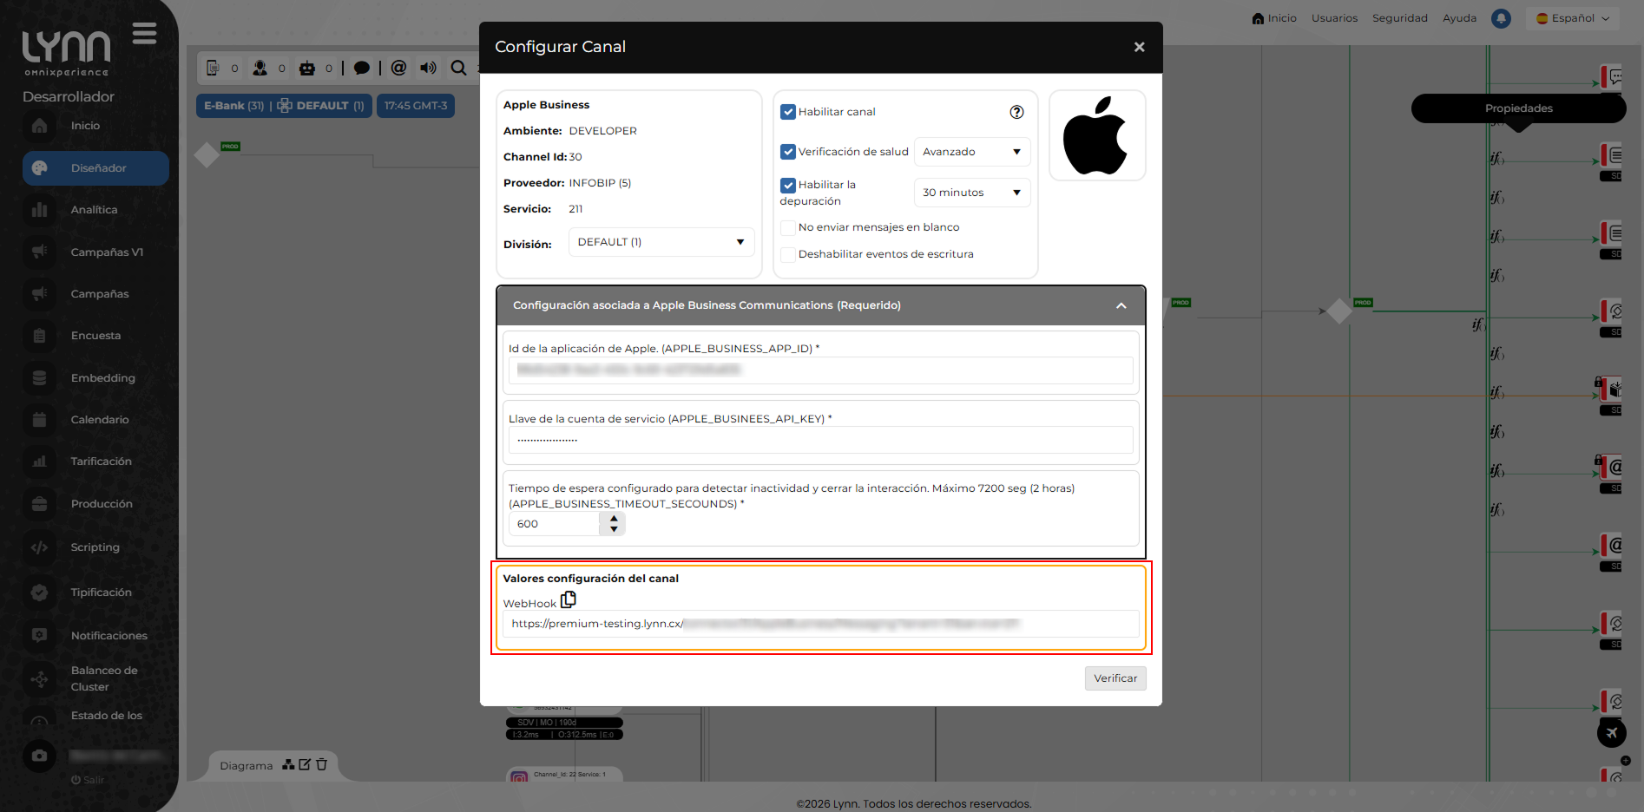
Task: Click the E-Bank (31) DEFAULT badge
Action: click(284, 106)
